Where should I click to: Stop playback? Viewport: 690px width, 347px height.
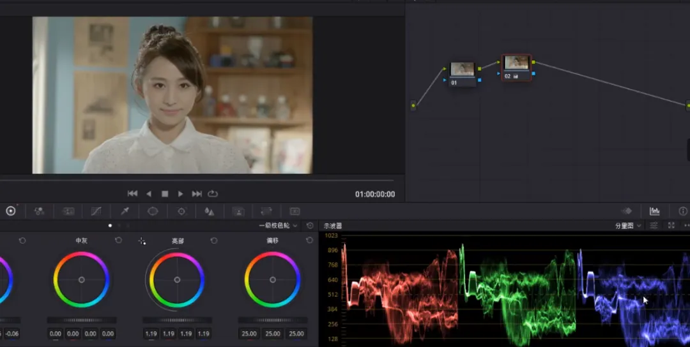coord(165,194)
